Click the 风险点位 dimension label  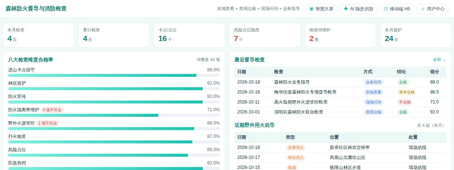[17, 150]
